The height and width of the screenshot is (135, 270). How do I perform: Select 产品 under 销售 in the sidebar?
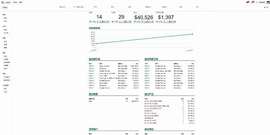tap(5, 21)
